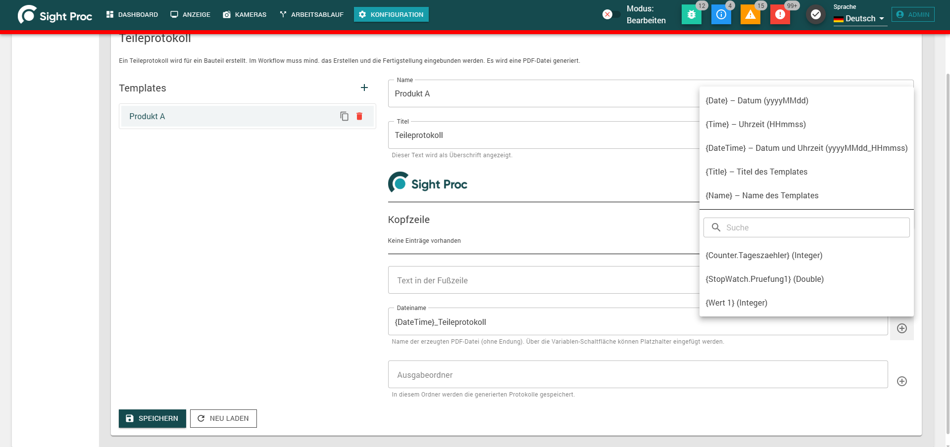950x447 pixels.
Task: Open the blue info notifications icon
Action: click(x=721, y=14)
